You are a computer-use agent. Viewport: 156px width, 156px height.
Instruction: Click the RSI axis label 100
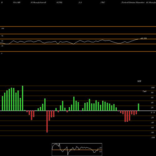click(x=2, y=28)
